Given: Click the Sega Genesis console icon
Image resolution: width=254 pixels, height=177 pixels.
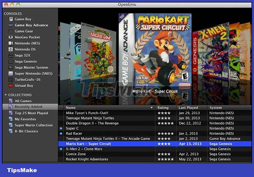Looking at the screenshot, I should coord(10,61).
